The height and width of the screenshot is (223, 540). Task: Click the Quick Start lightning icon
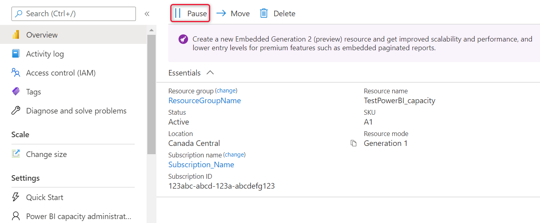click(x=16, y=197)
